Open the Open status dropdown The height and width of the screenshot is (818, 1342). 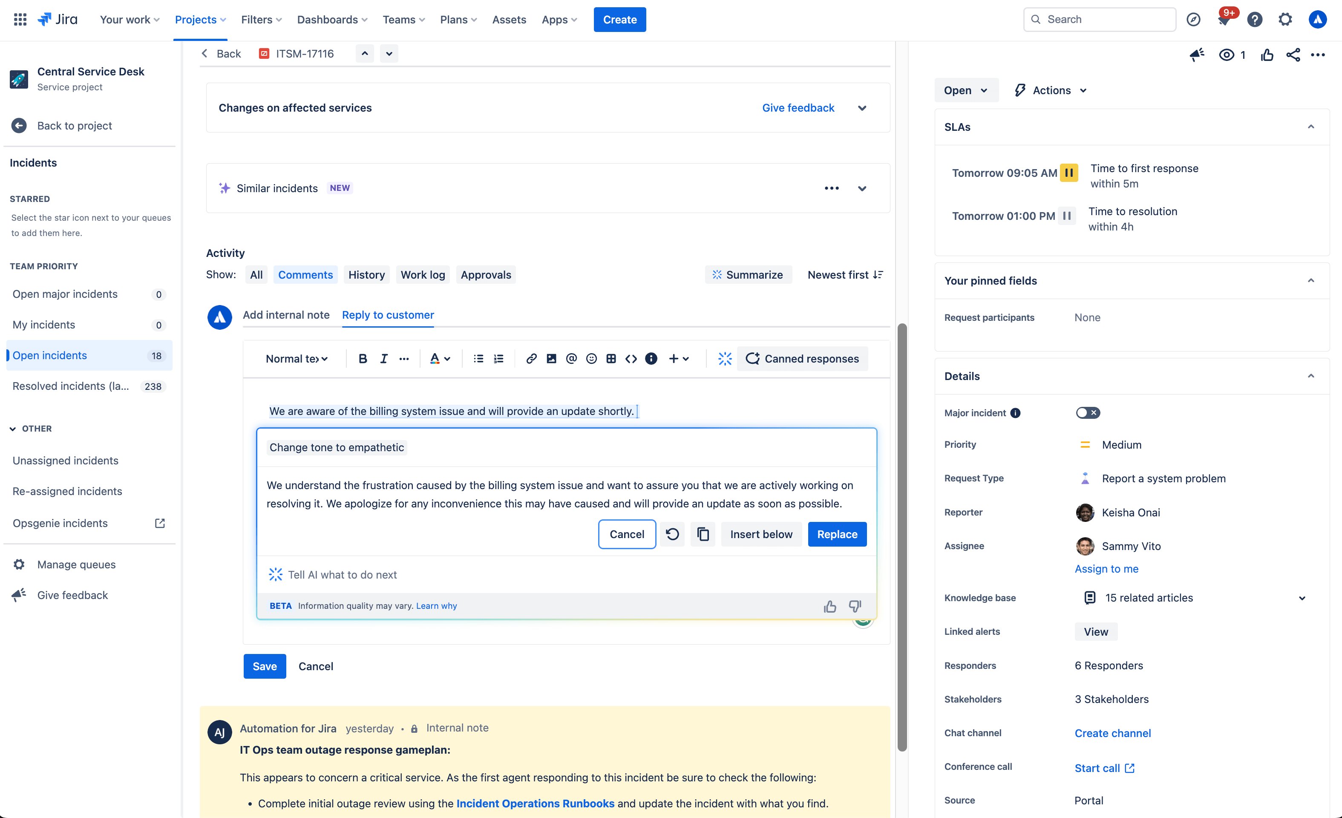point(965,90)
